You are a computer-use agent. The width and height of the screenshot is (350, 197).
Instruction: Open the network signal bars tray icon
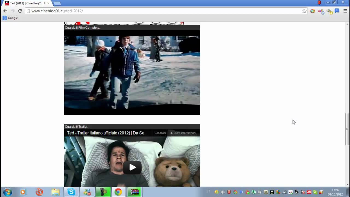(284, 192)
